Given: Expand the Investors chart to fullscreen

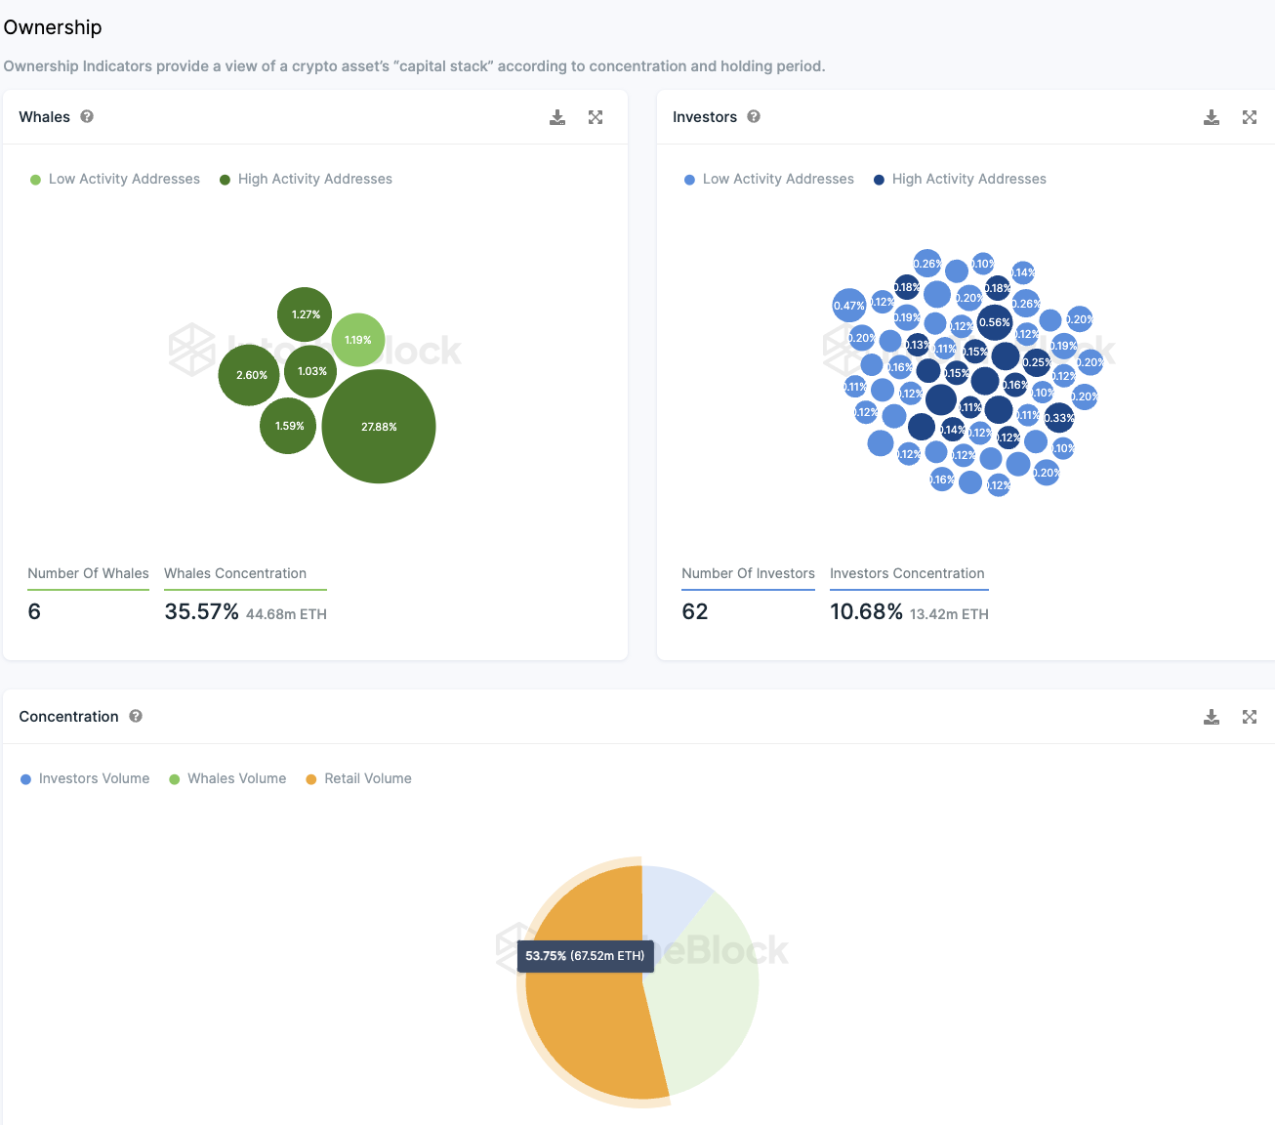Looking at the screenshot, I should [x=1250, y=117].
